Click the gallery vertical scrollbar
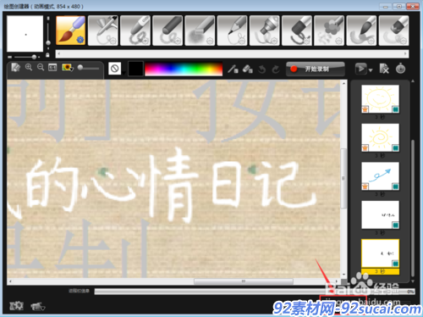The height and width of the screenshot is (317, 423). 413,208
